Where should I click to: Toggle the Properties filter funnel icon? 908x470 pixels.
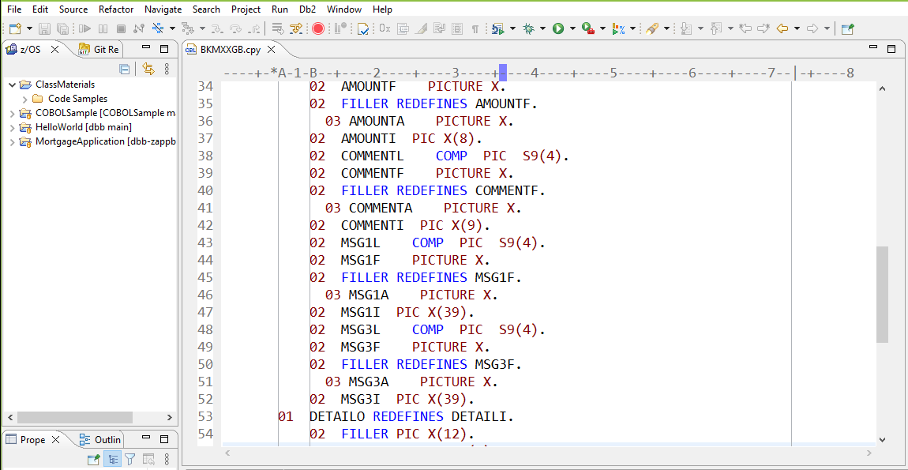pos(129,460)
